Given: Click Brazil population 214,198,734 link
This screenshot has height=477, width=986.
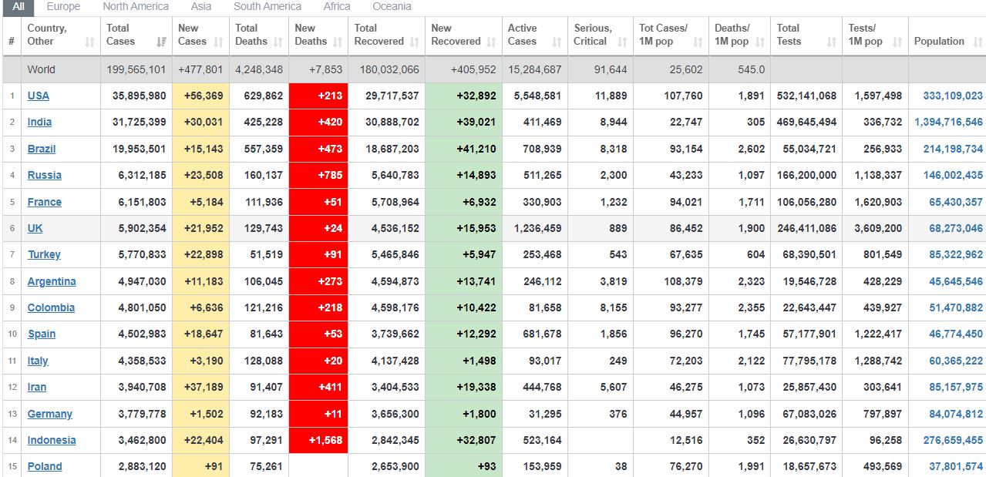Looking at the screenshot, I should (x=953, y=149).
